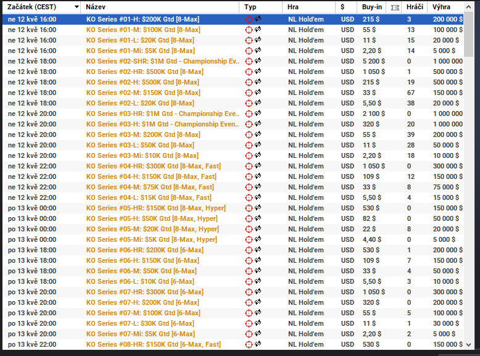Image resolution: width=480 pixels, height=356 pixels.
Task: Click knockout target icon for KO Series #02-SHR
Action: pos(249,61)
